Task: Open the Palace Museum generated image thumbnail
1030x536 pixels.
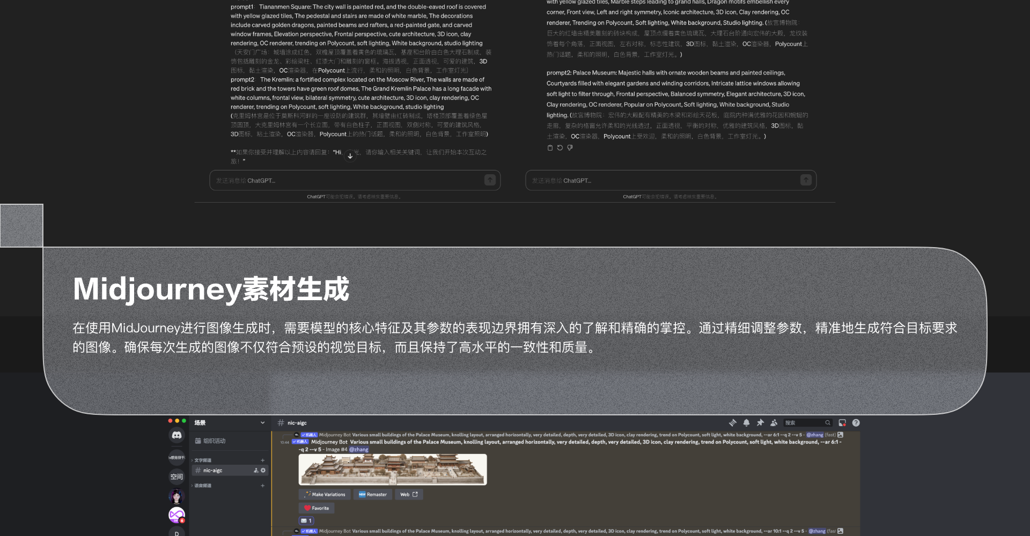Action: click(x=393, y=470)
